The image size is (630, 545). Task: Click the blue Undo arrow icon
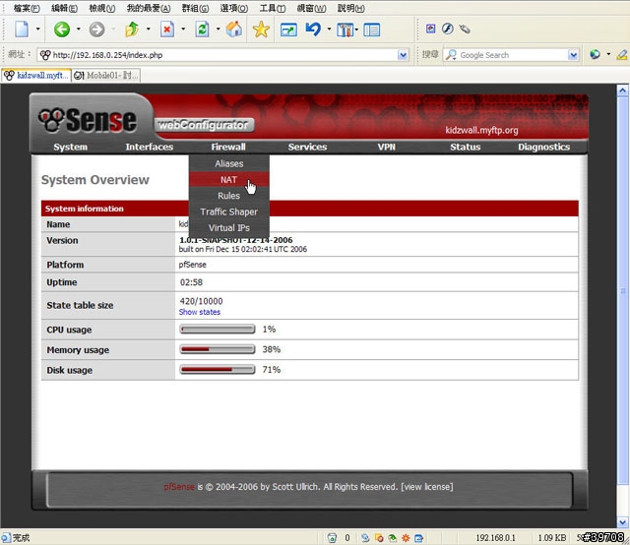coord(313,30)
